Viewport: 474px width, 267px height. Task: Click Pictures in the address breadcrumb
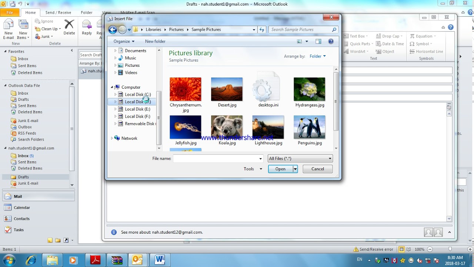point(176,30)
